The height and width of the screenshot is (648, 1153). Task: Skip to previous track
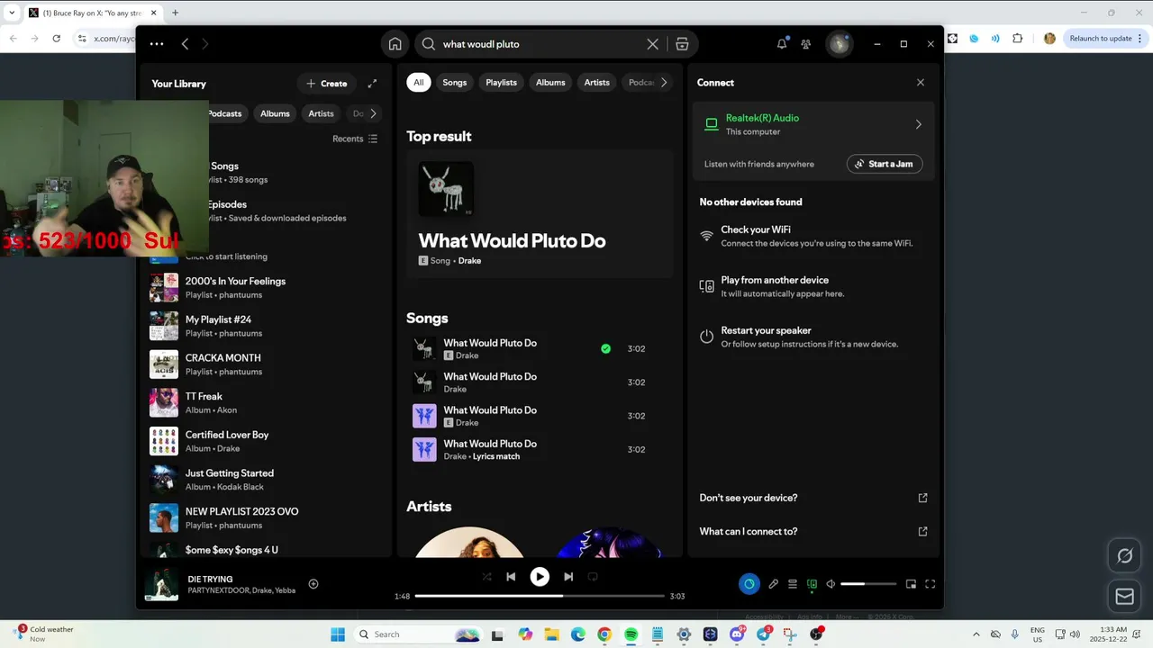511,577
